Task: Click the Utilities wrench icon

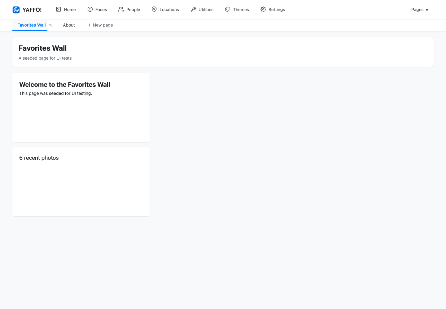Action: tap(193, 9)
